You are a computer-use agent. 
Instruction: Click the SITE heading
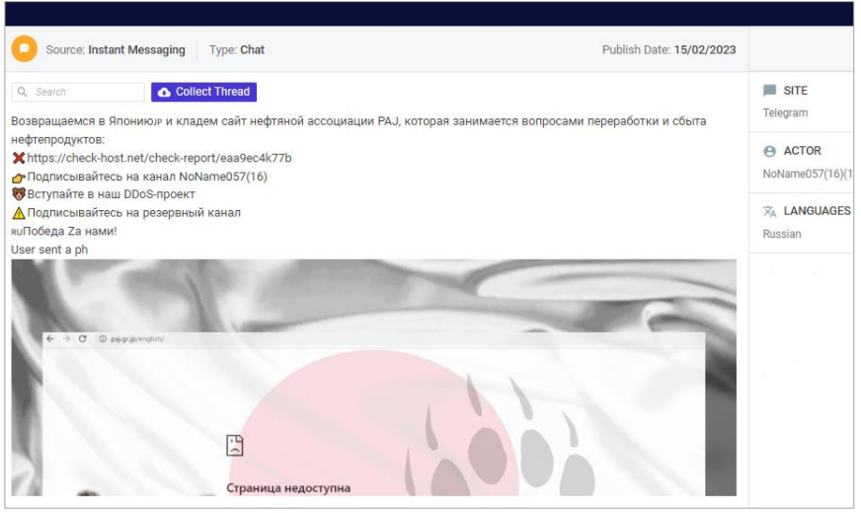(795, 91)
